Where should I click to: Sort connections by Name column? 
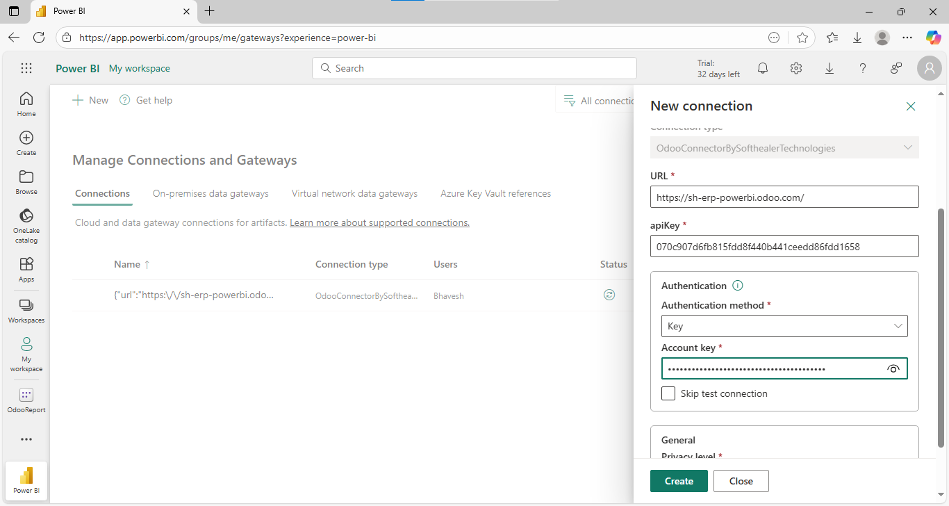coord(132,264)
